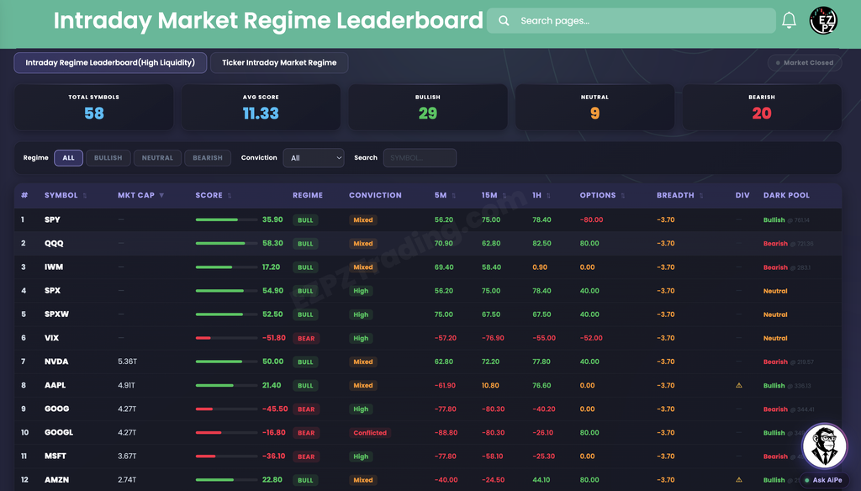
Task: Focus the Symbol search box
Action: (x=420, y=157)
